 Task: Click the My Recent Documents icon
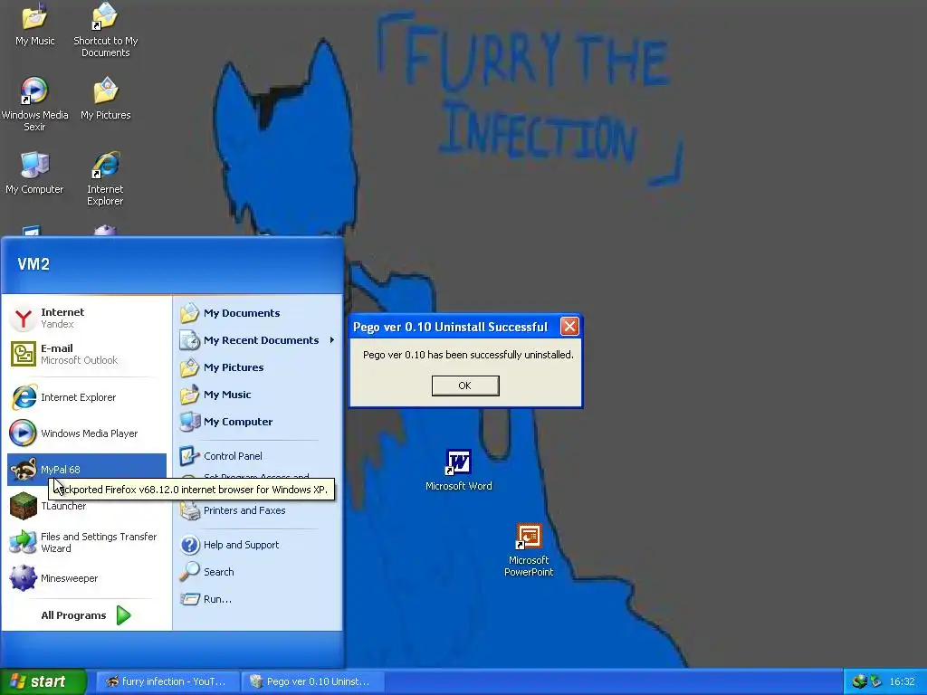[189, 340]
